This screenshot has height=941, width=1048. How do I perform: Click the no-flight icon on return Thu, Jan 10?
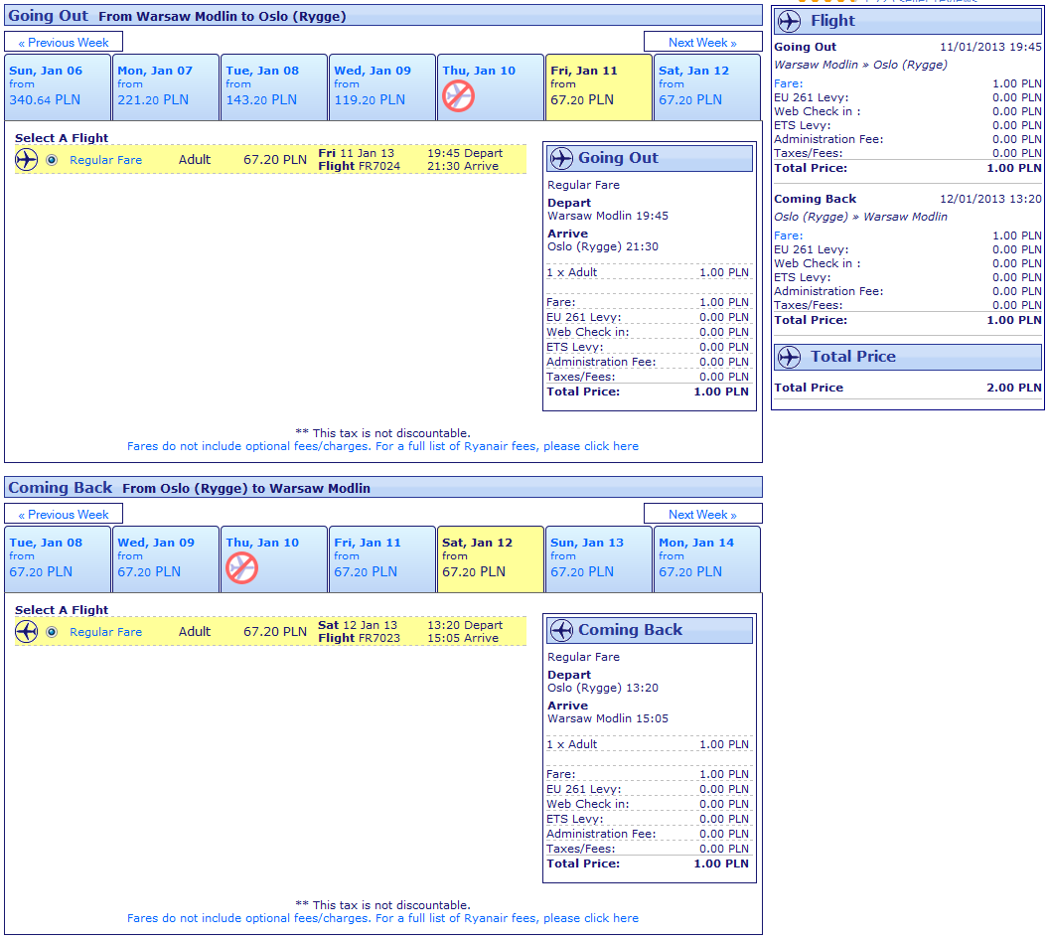click(241, 567)
